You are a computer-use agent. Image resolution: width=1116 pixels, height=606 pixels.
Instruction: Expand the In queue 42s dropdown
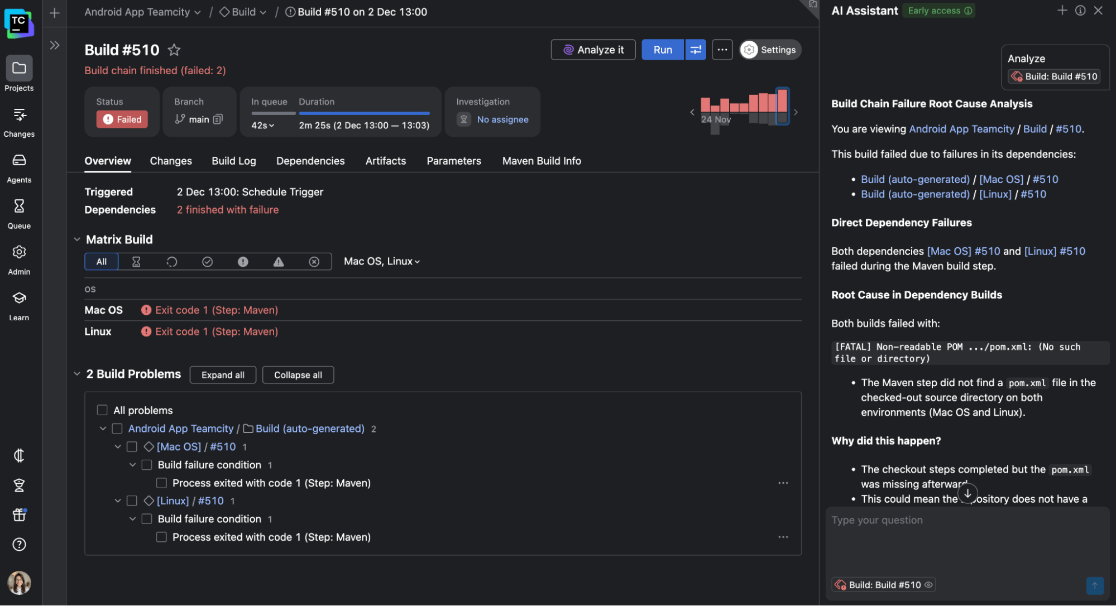tap(263, 126)
